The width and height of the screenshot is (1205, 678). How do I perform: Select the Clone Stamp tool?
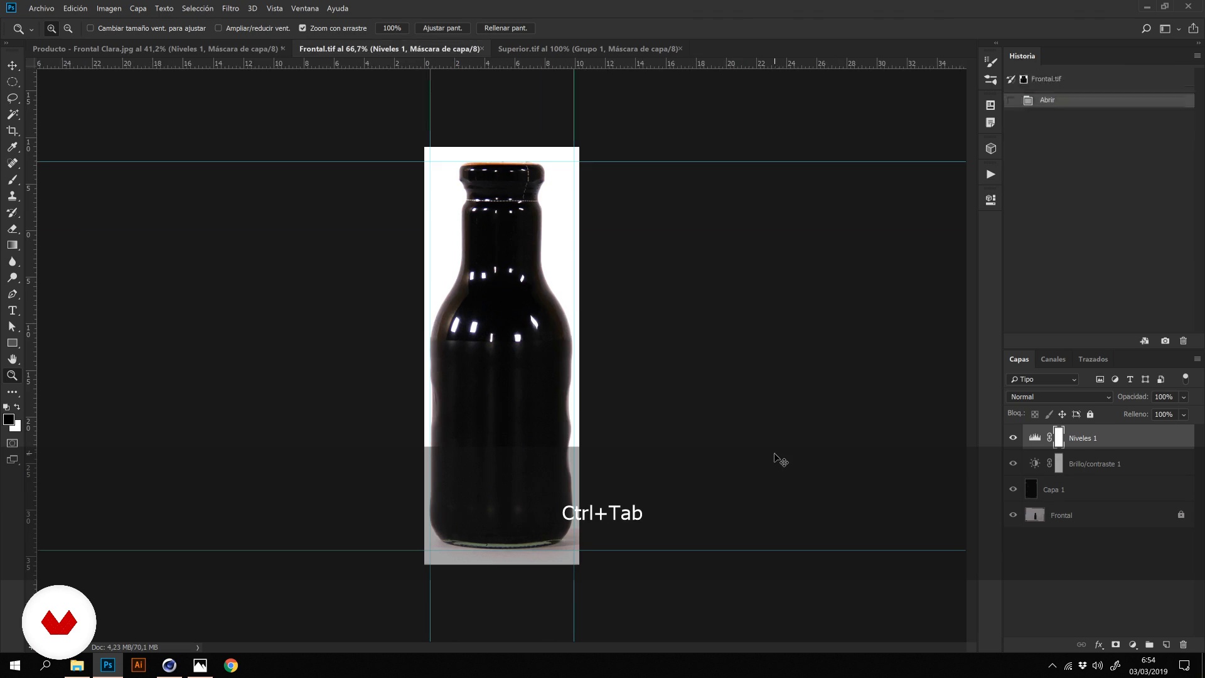(12, 196)
